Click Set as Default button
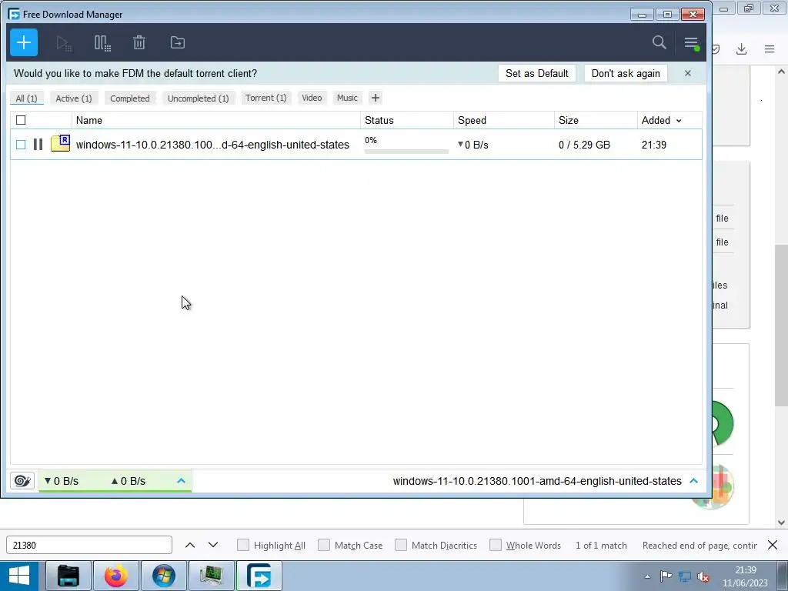788x591 pixels. [x=536, y=73]
